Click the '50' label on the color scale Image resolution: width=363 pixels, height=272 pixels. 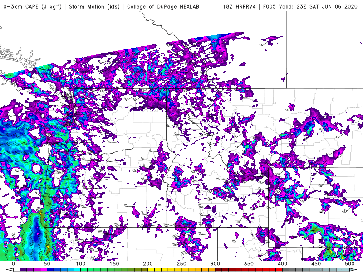click(x=47, y=264)
